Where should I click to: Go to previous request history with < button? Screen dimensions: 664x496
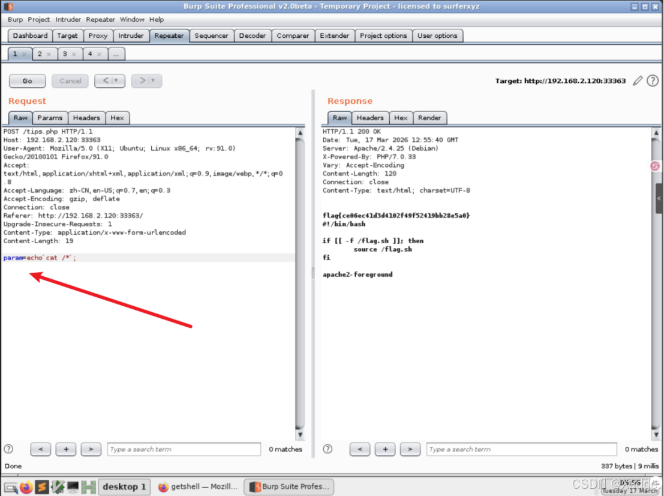click(110, 80)
